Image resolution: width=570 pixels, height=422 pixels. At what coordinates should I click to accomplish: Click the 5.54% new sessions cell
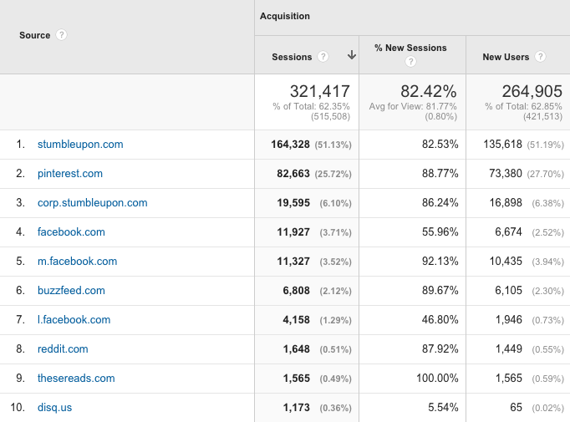443,408
